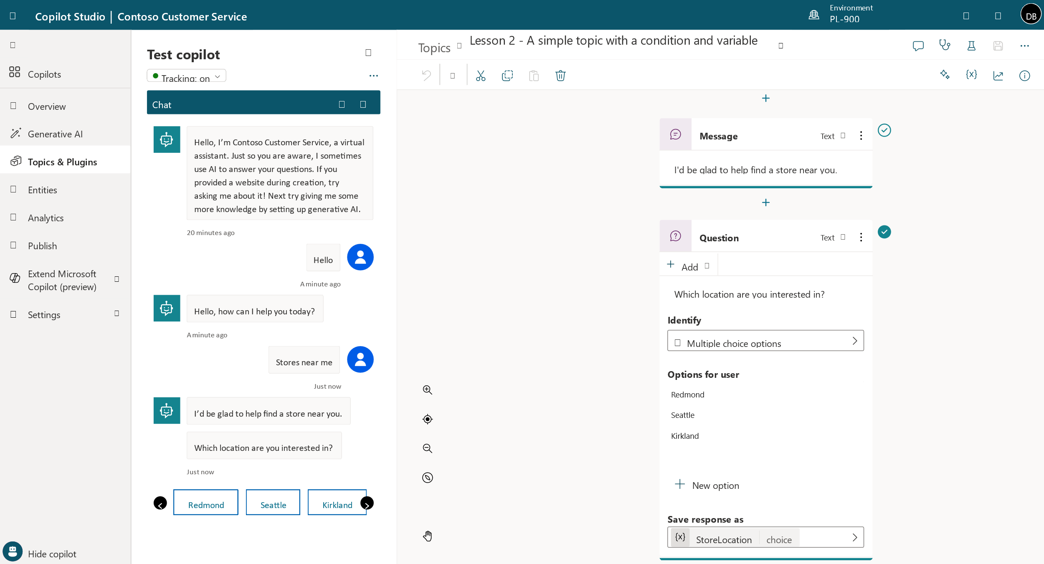Go to Copilots in left navigation
Viewport: 1044px width, 564px height.
(66, 74)
